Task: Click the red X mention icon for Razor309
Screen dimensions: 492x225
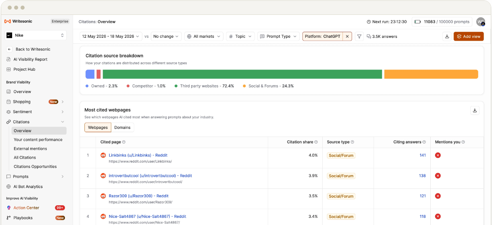Action: 438,196
